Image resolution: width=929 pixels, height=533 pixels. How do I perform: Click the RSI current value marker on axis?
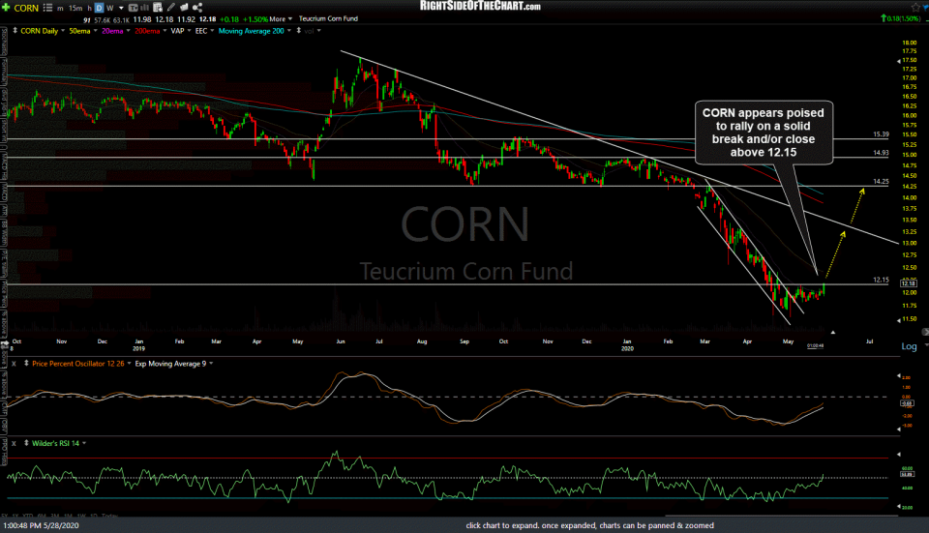[907, 474]
